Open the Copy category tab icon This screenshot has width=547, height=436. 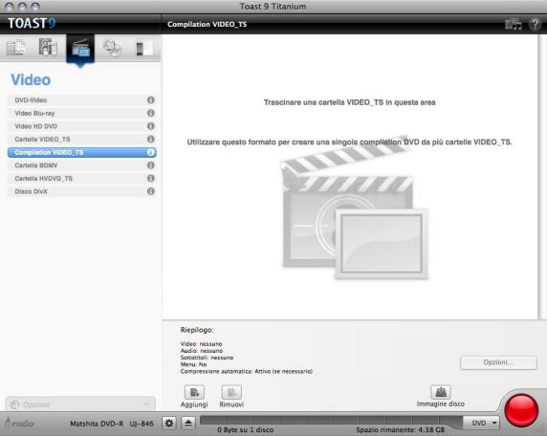(112, 48)
